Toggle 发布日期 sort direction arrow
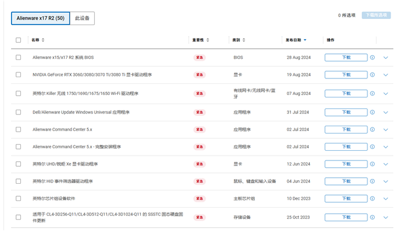Viewport: 398px width, 231px height. tap(305, 40)
